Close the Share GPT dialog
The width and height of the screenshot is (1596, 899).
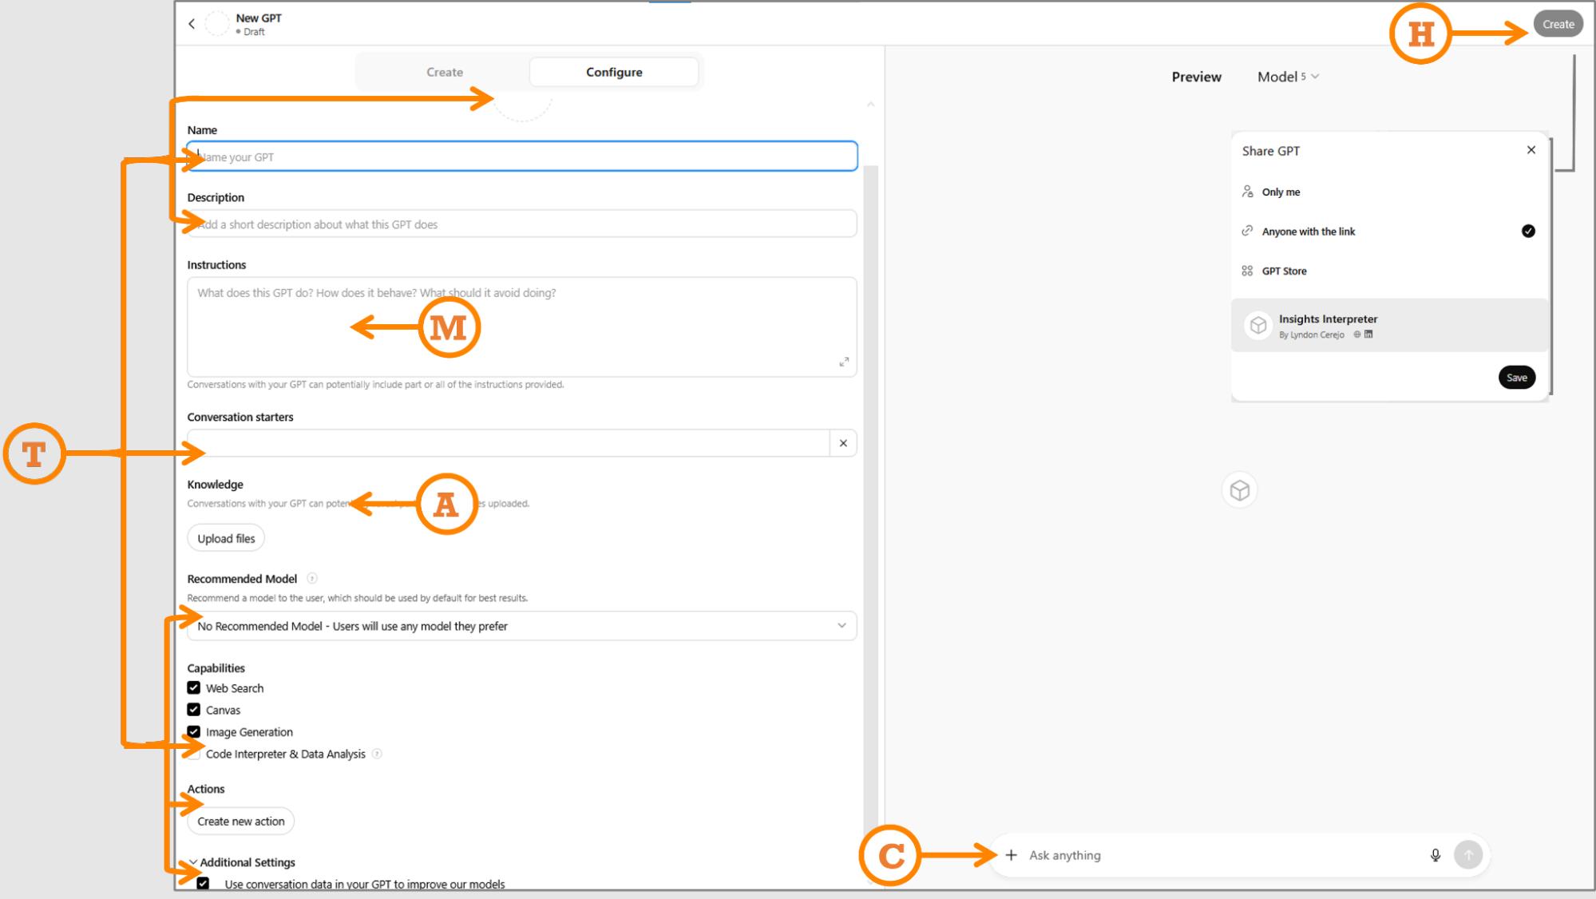pyautogui.click(x=1531, y=150)
